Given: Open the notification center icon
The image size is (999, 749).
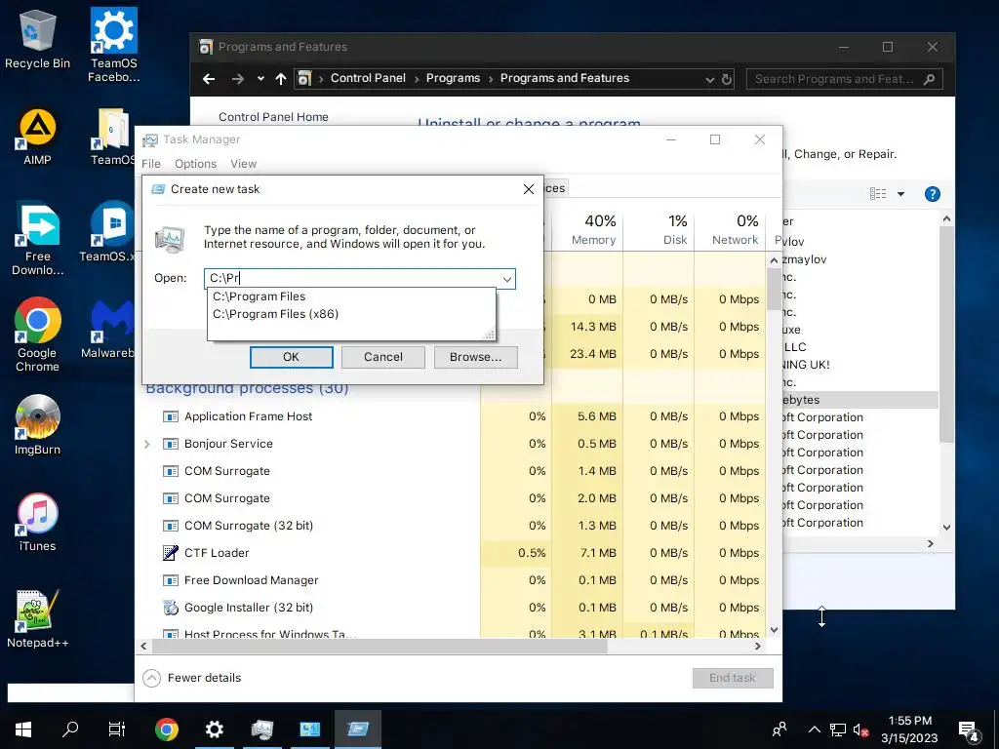Looking at the screenshot, I should (x=969, y=731).
